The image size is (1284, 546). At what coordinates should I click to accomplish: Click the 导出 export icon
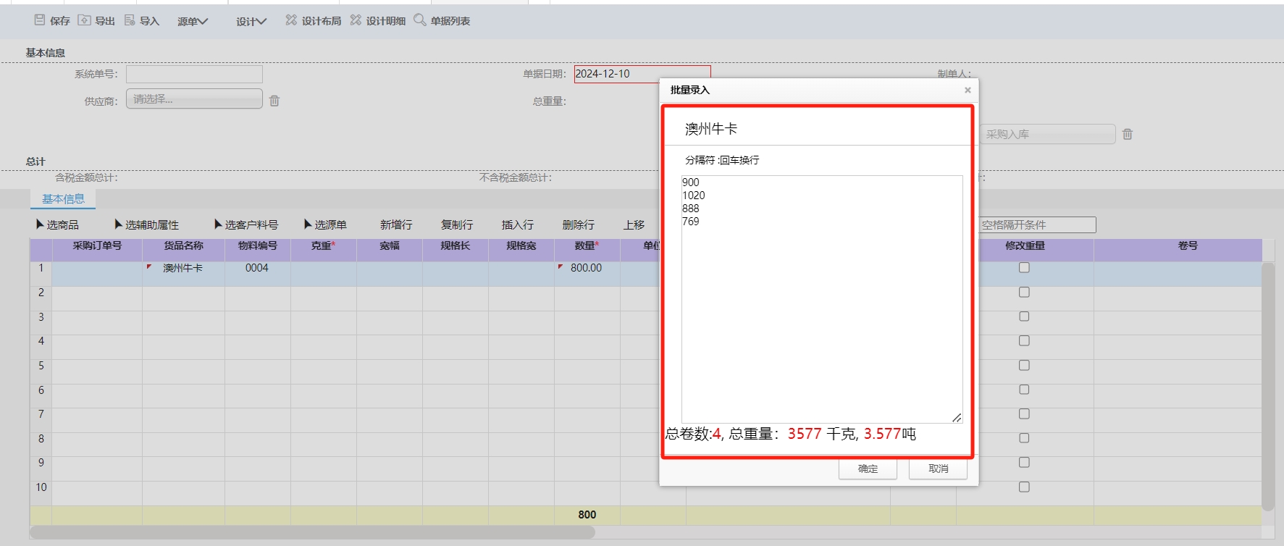[85, 20]
